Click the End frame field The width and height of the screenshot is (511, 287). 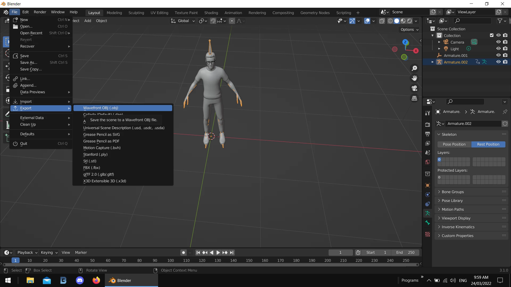click(x=405, y=252)
